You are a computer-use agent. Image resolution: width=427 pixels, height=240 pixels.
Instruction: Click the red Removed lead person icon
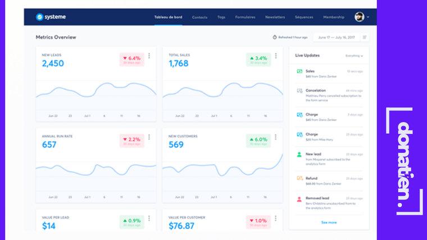coord(299,199)
